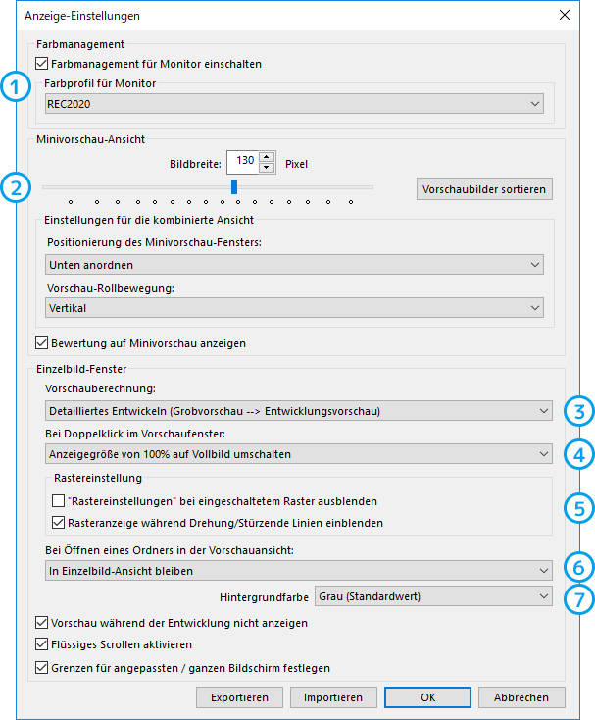
Task: Expand the Vorschauberechnung Detailliertes Entwickeln dropdown
Action: [299, 410]
